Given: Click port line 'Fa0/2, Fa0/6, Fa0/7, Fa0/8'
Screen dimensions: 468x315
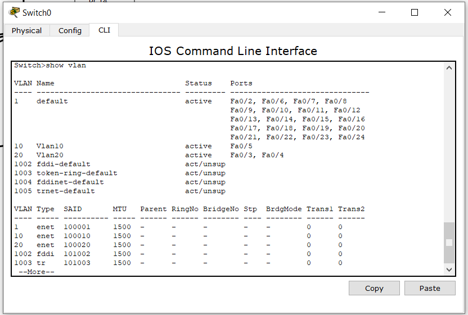Looking at the screenshot, I should 289,101.
